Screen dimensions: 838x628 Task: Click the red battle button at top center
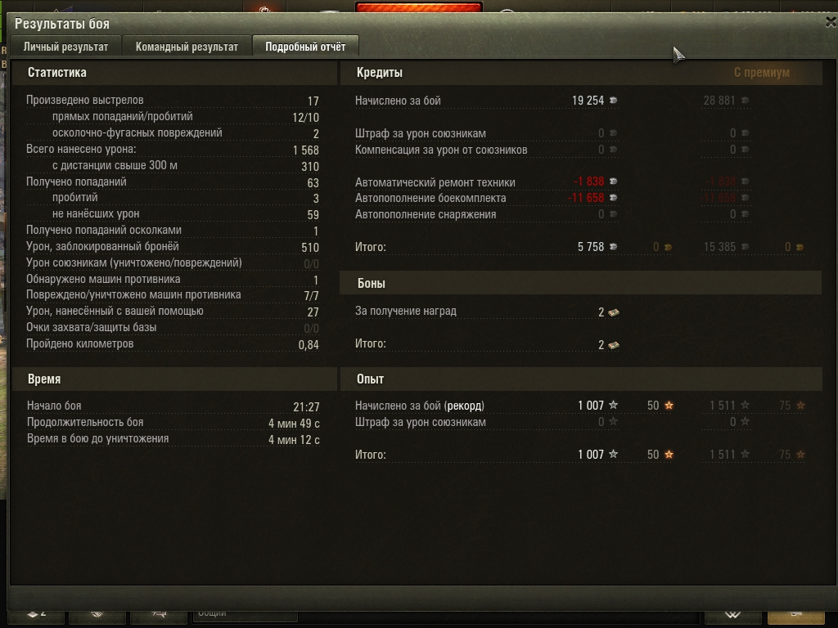(419, 7)
